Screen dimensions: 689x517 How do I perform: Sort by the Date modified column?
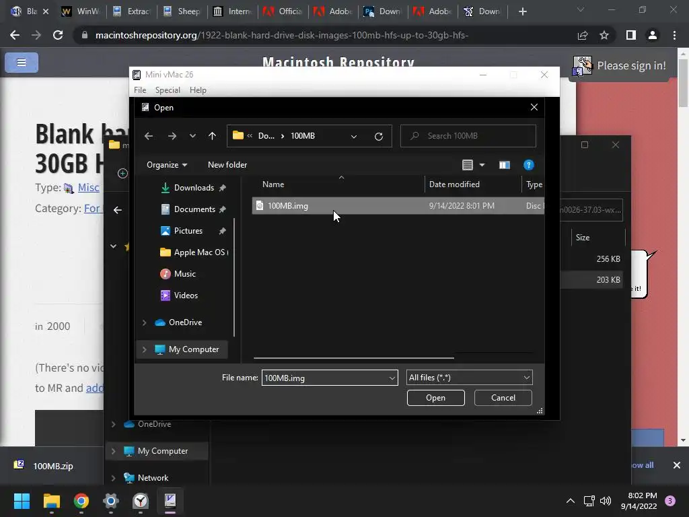(454, 184)
